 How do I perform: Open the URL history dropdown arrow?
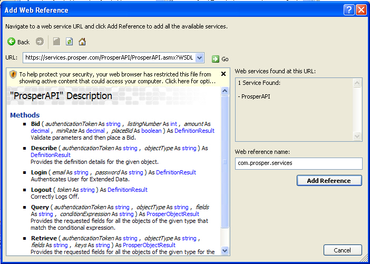click(200, 58)
